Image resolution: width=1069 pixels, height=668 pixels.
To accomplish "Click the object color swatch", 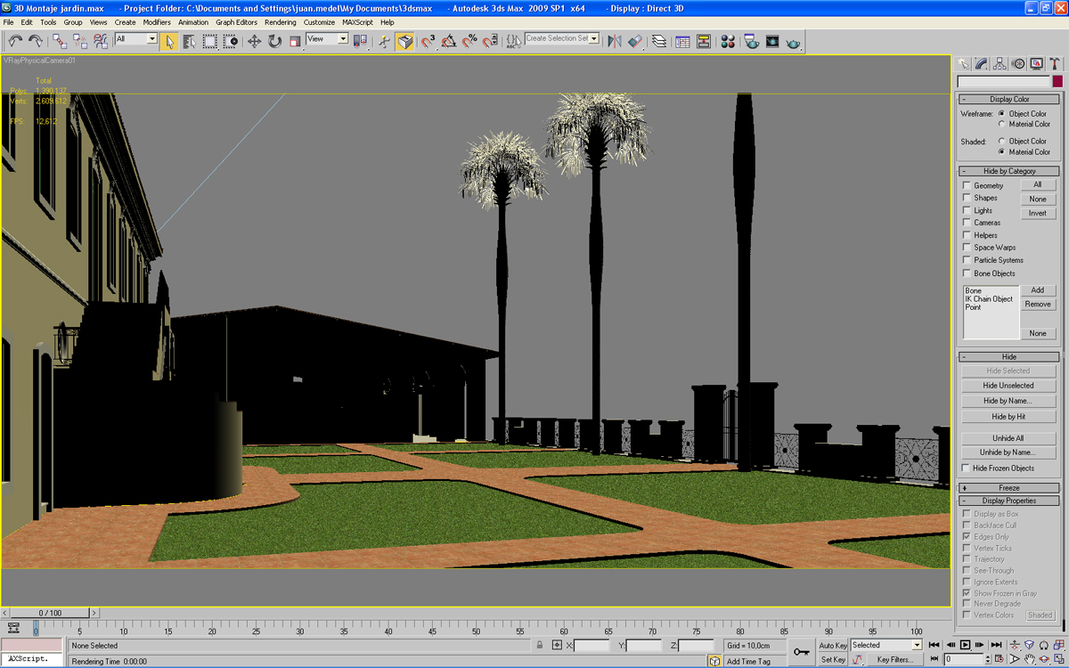I will (x=1057, y=81).
